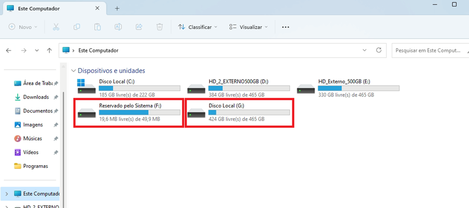
Task: Click the scroll-up arrow of the sidebar
Action: (x=63, y=67)
